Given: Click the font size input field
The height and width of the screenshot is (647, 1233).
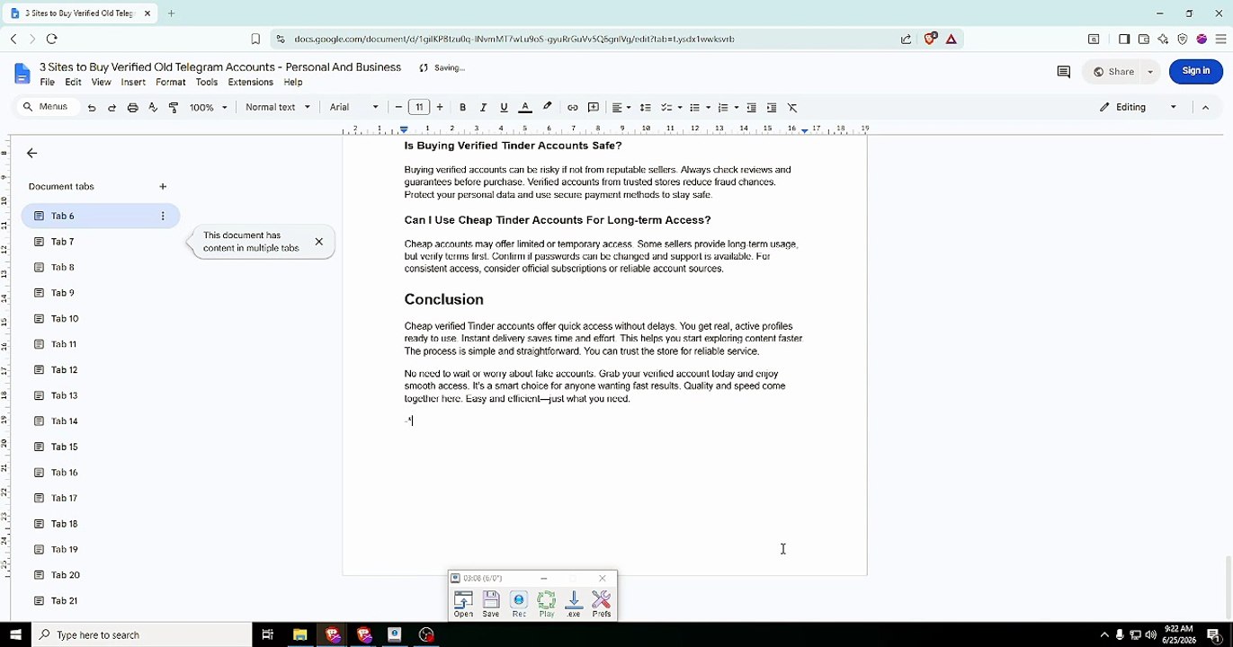Looking at the screenshot, I should pos(419,108).
